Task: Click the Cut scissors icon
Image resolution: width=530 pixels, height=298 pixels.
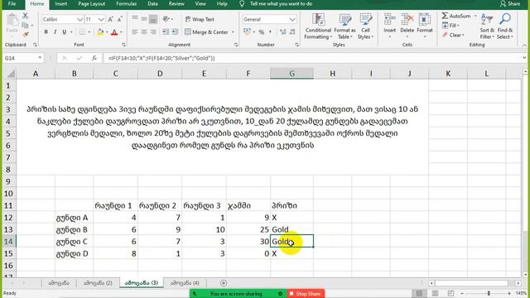Action: [26, 16]
